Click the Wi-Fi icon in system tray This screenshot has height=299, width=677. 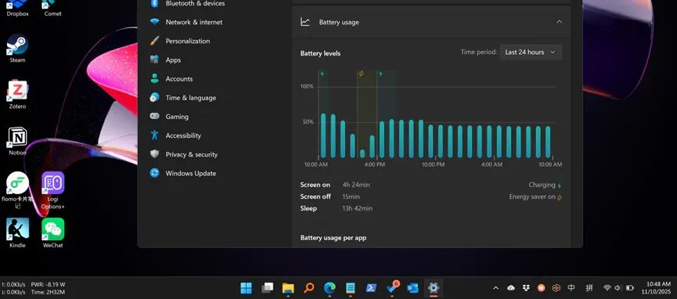(607, 288)
